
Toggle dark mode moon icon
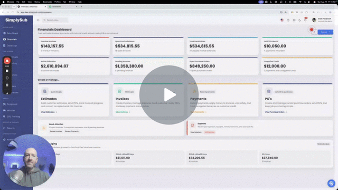(x=299, y=20)
